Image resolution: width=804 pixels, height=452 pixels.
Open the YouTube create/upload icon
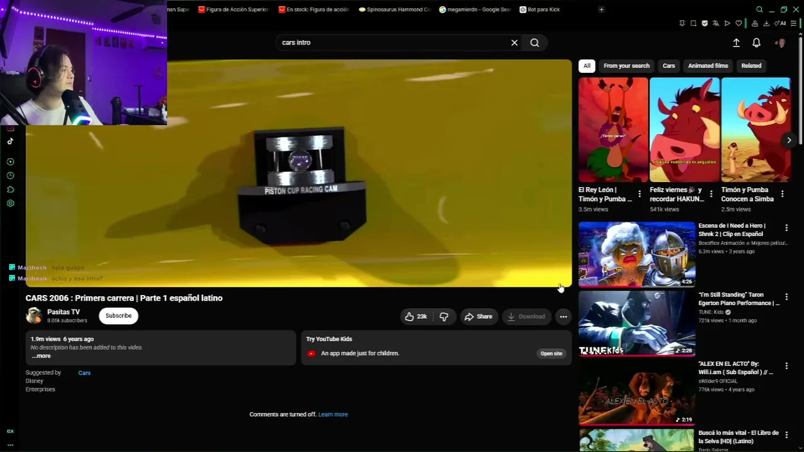click(736, 43)
